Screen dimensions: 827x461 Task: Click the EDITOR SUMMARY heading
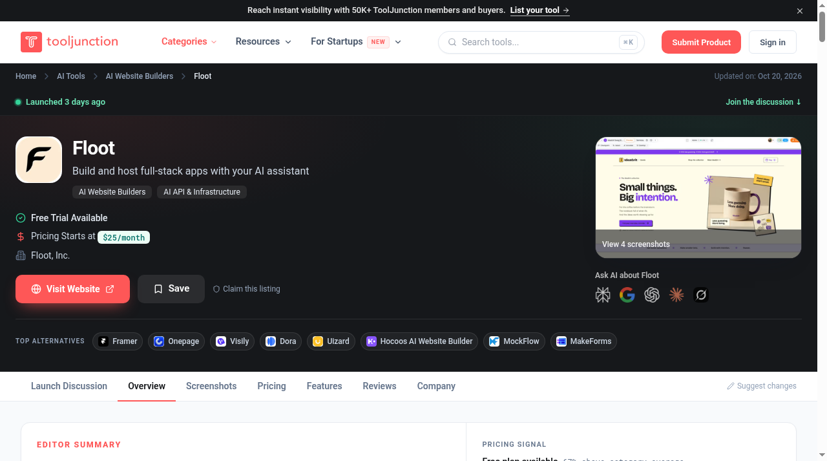[79, 445]
